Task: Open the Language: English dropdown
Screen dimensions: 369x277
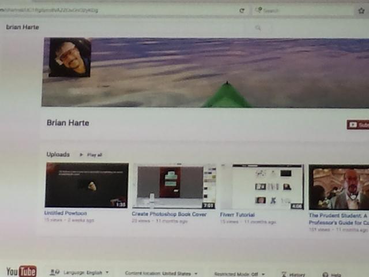Action: point(80,272)
